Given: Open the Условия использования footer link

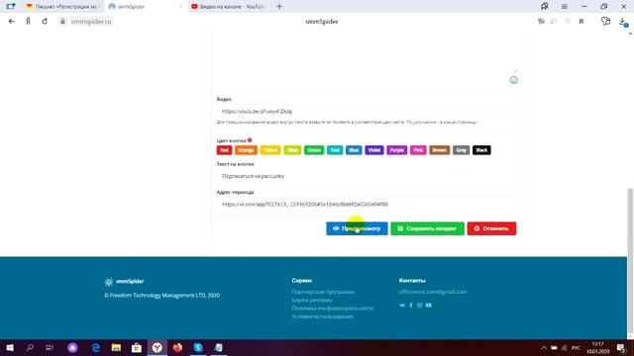Looking at the screenshot, I should click(x=323, y=316).
